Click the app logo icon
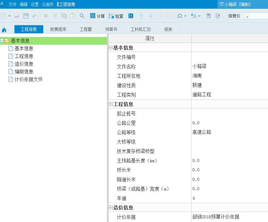 [2, 4]
